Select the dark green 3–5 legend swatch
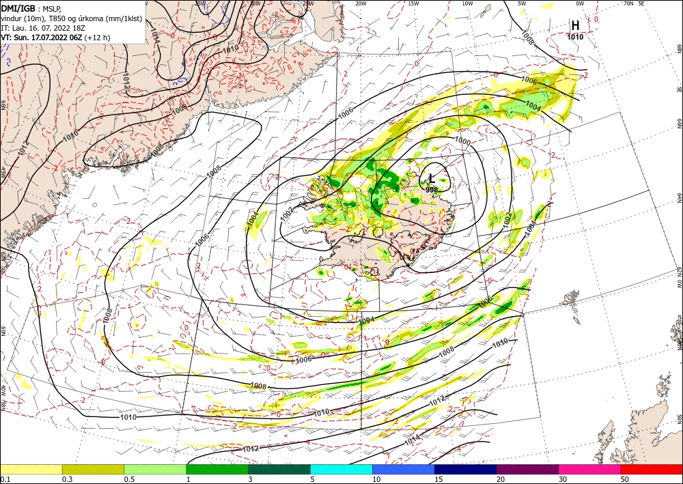Screen dimensions: 683x484 click(x=279, y=469)
